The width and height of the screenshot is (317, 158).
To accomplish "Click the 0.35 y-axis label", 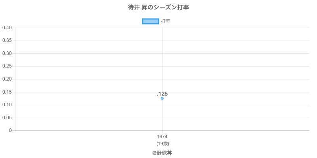I will click(x=7, y=41).
